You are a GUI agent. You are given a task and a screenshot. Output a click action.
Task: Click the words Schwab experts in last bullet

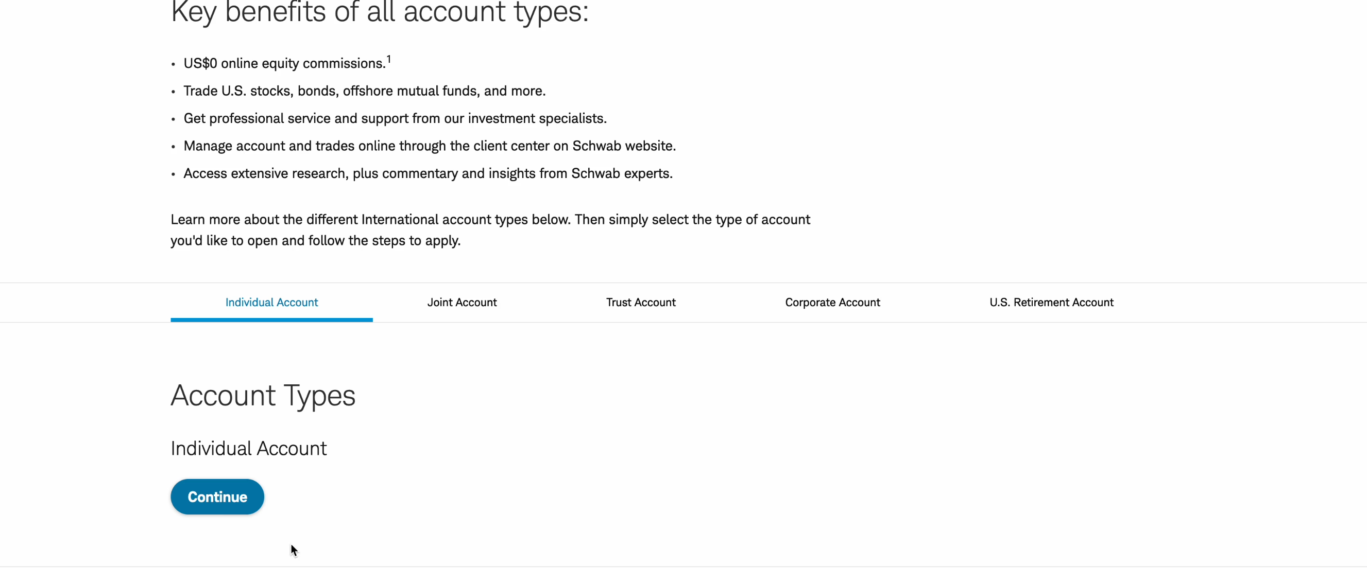pos(621,173)
